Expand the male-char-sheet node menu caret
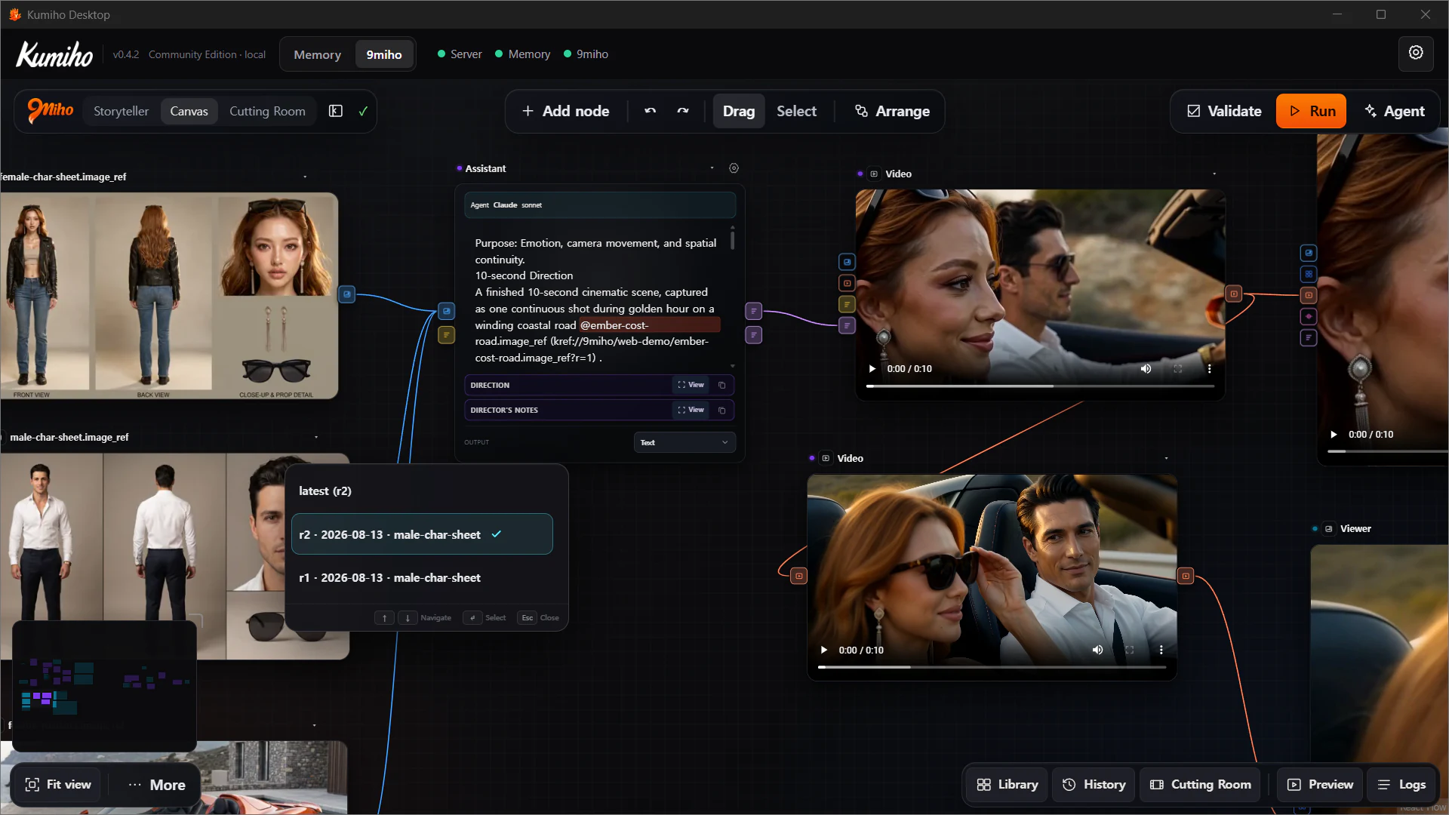Screen dimensions: 1449x815 (x=316, y=438)
